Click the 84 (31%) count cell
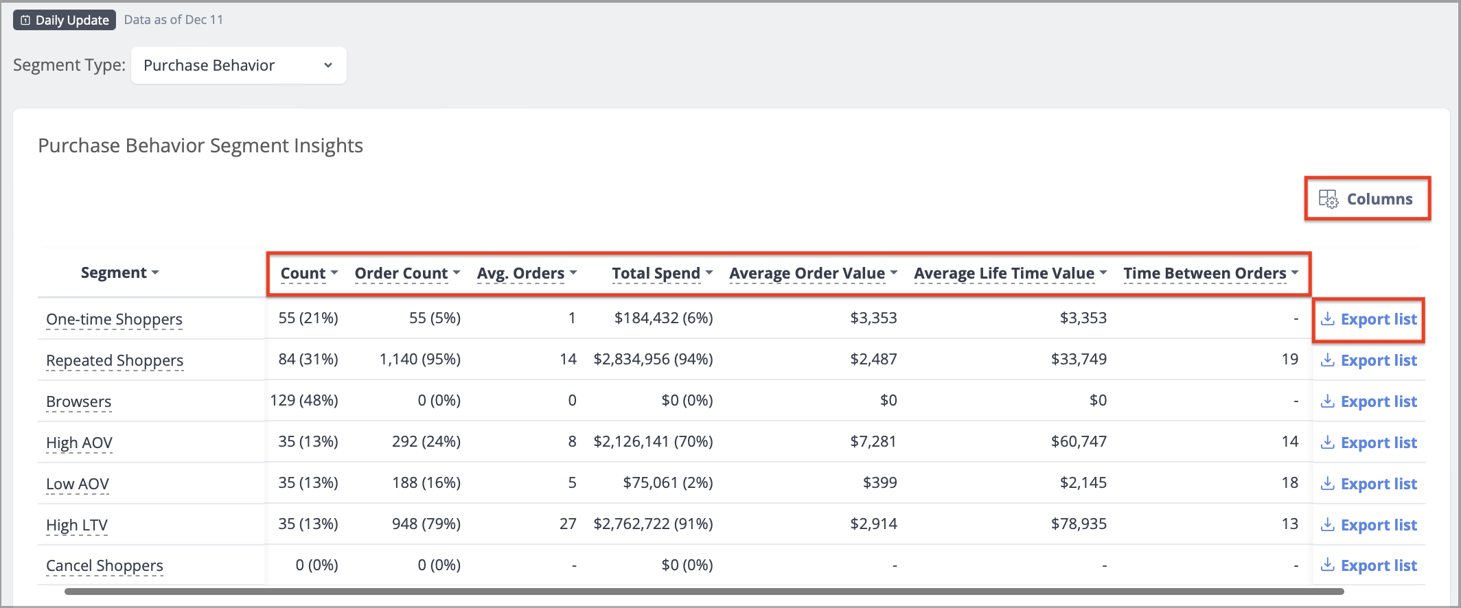This screenshot has width=1461, height=608. 308,359
